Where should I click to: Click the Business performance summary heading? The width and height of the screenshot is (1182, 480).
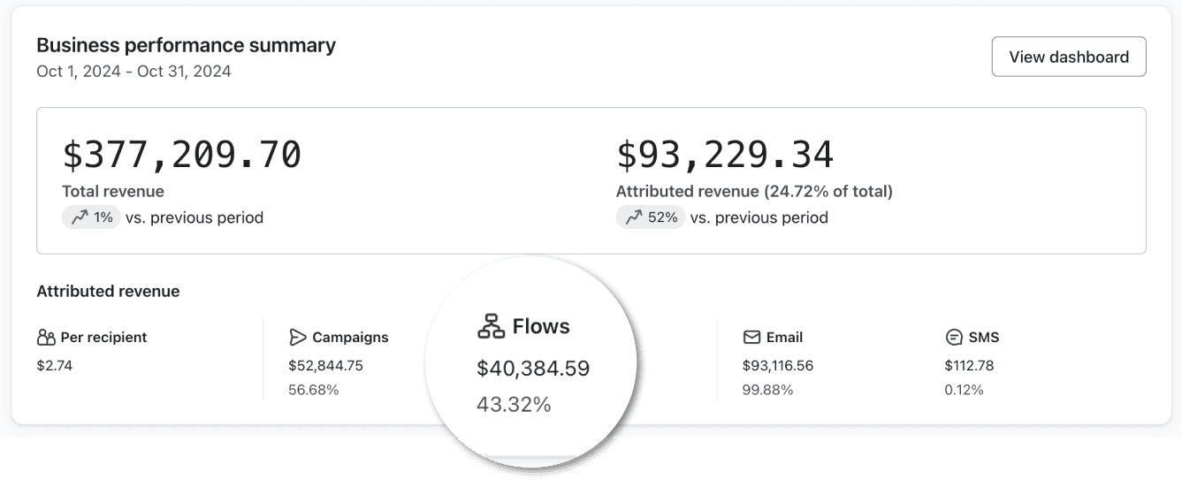pyautogui.click(x=187, y=45)
